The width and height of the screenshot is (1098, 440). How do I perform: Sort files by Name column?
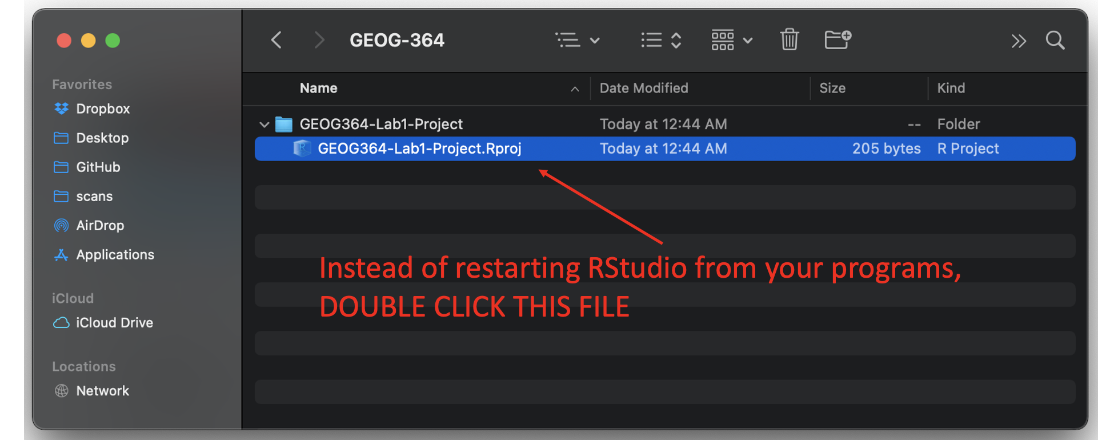click(x=318, y=88)
